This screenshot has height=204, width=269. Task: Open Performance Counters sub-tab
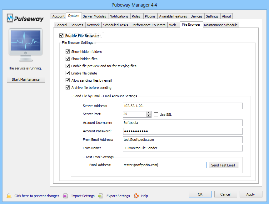pyautogui.click(x=148, y=25)
